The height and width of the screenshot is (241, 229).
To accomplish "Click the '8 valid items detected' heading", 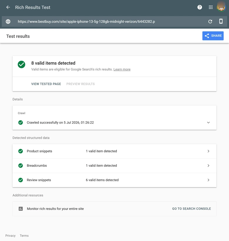I will pos(53,63).
